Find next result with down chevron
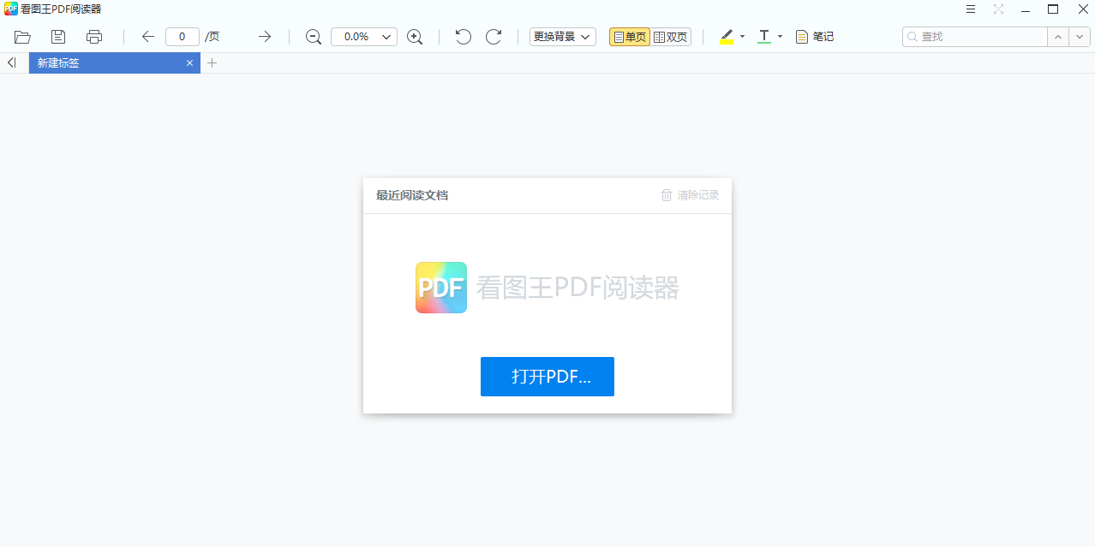 [1080, 37]
